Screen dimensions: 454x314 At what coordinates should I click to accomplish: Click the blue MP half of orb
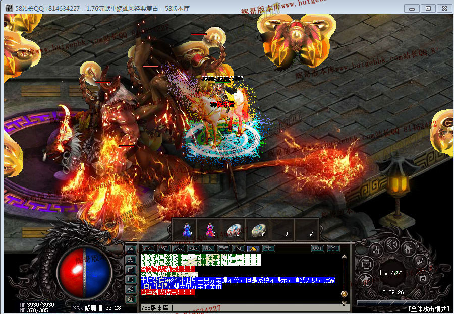(98, 273)
